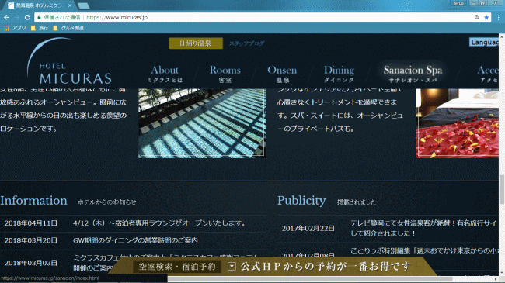Click the date 2017年02月22日
Image resolution: width=505 pixels, height=283 pixels.
click(x=308, y=228)
